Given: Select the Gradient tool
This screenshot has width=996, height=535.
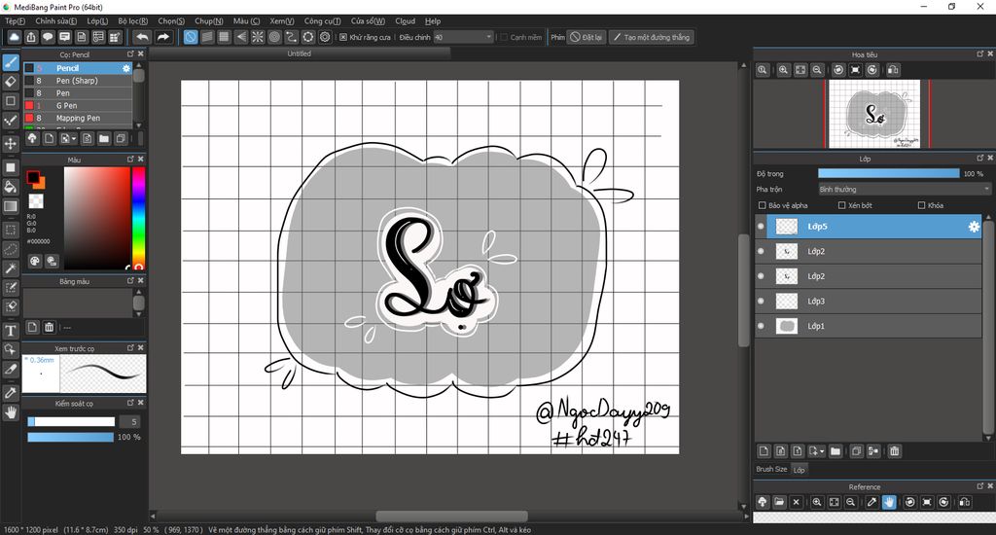Looking at the screenshot, I should click(10, 206).
